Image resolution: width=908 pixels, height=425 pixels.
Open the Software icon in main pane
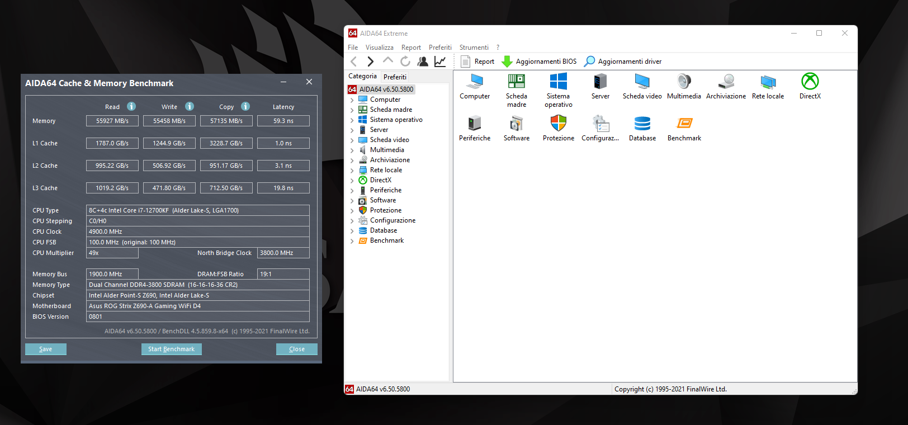pyautogui.click(x=517, y=124)
